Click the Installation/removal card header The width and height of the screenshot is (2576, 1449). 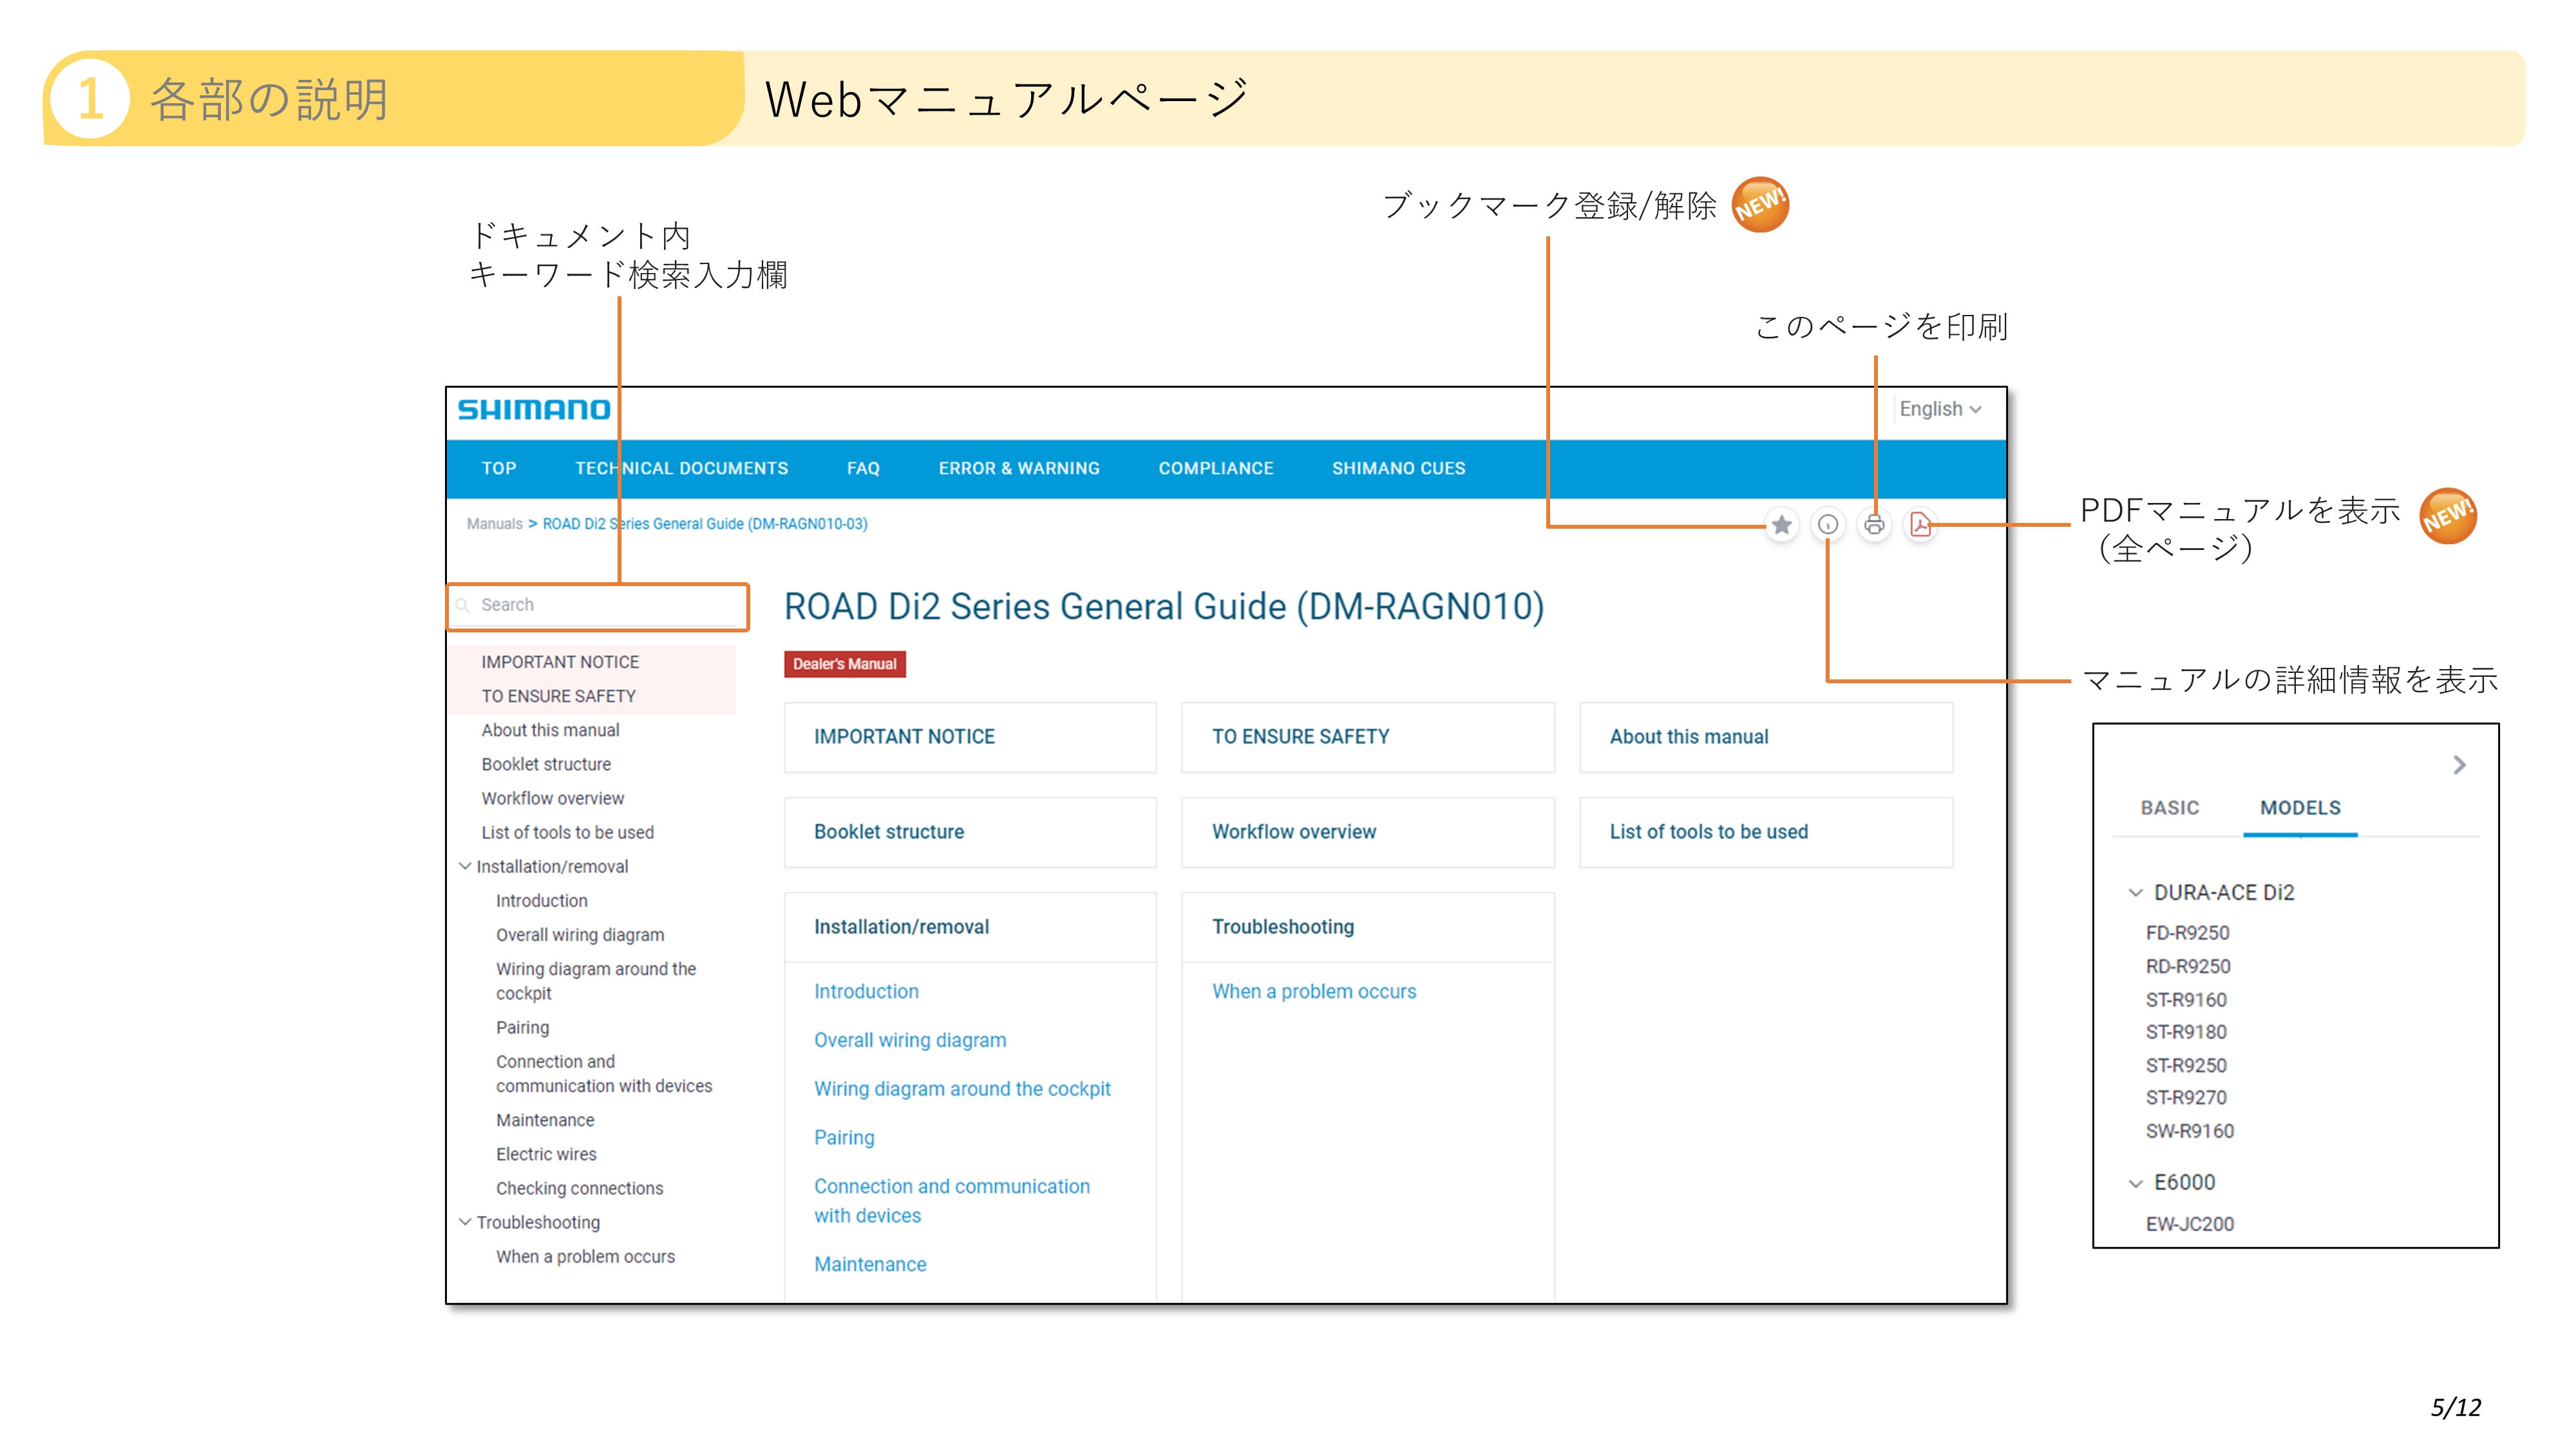[970, 927]
